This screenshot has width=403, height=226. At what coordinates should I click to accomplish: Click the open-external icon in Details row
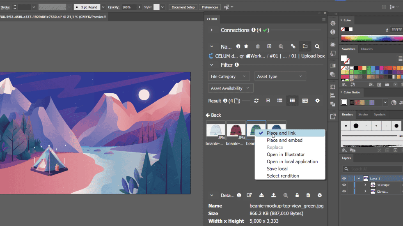[x=249, y=195]
